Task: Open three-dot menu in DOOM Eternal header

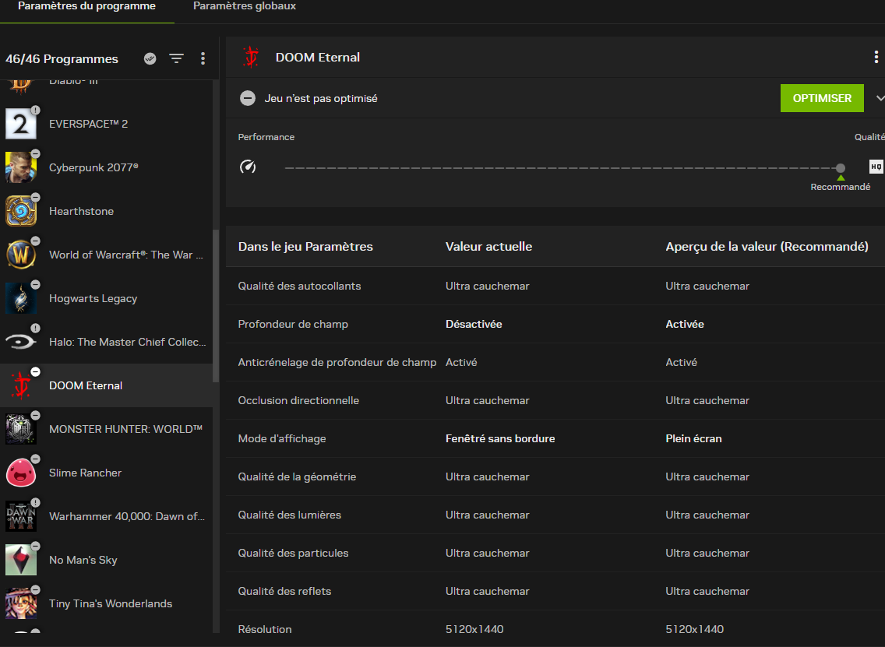Action: 876,58
